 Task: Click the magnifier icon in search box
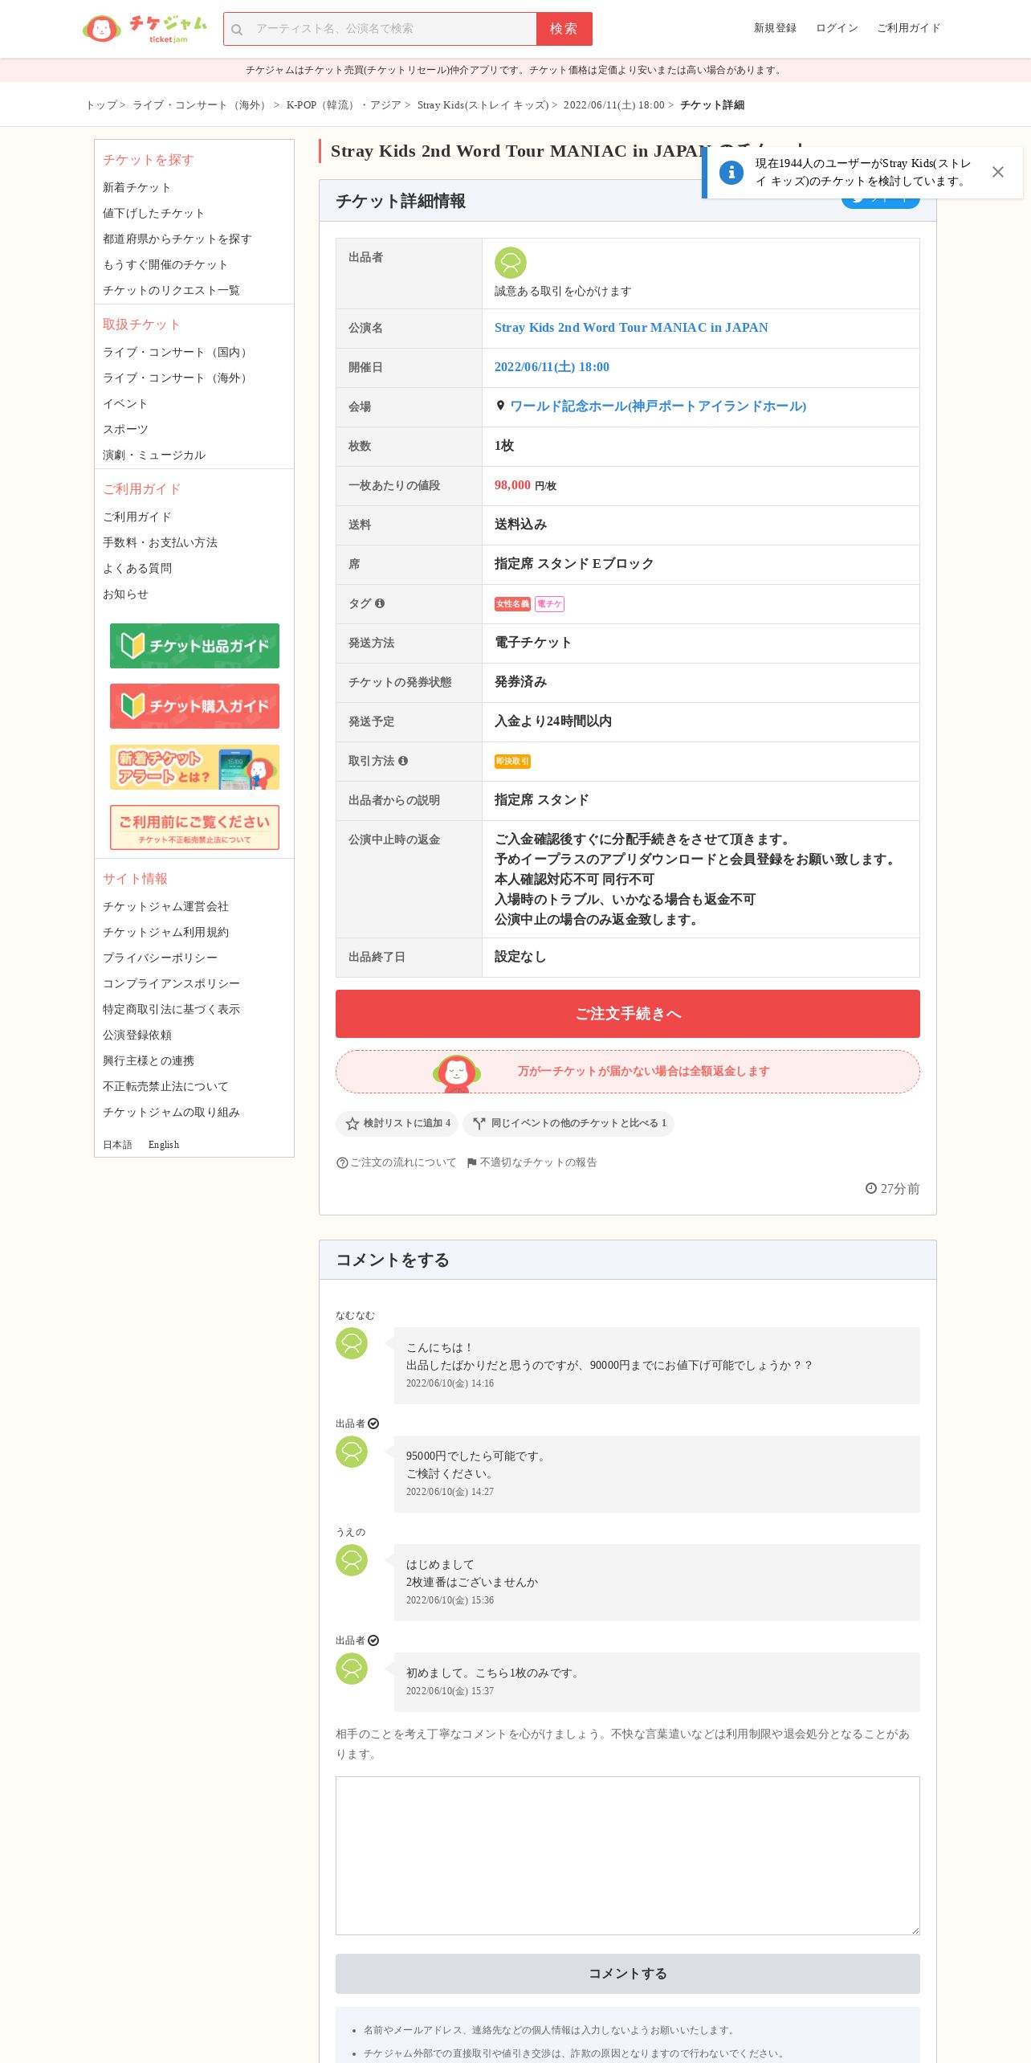point(237,30)
